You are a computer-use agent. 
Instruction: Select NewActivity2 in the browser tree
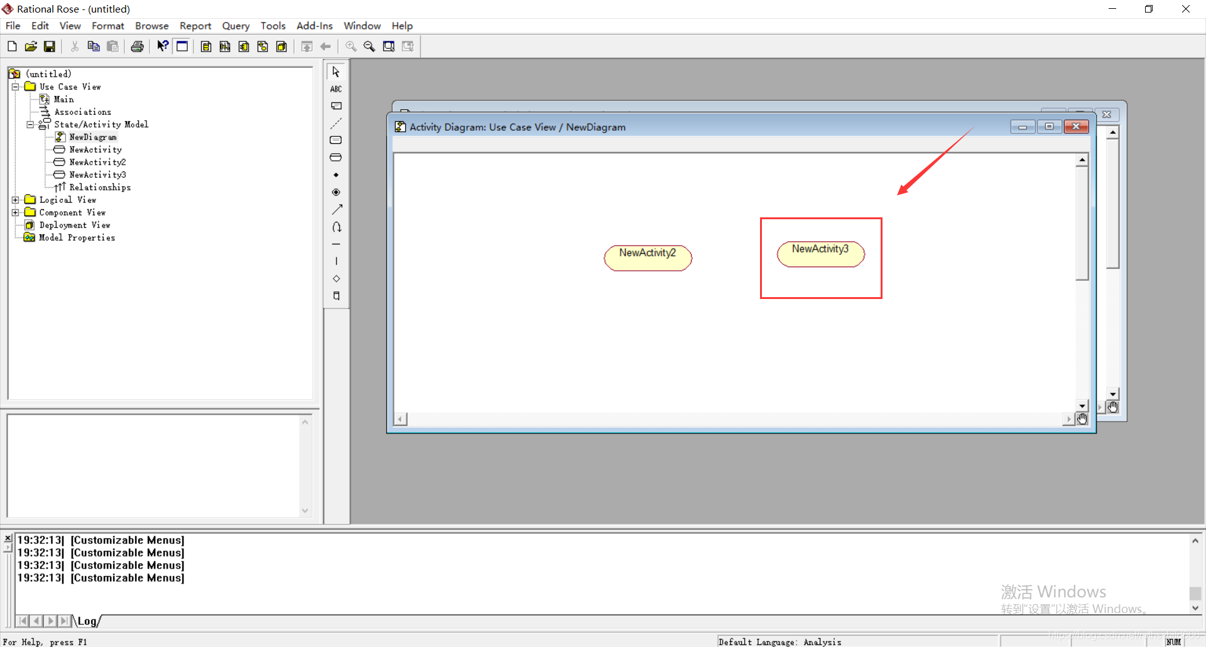click(97, 162)
